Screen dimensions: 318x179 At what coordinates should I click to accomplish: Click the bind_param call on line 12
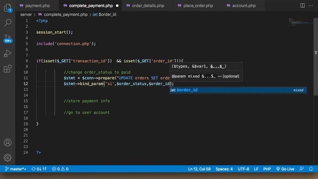pyautogui.click(x=119, y=84)
